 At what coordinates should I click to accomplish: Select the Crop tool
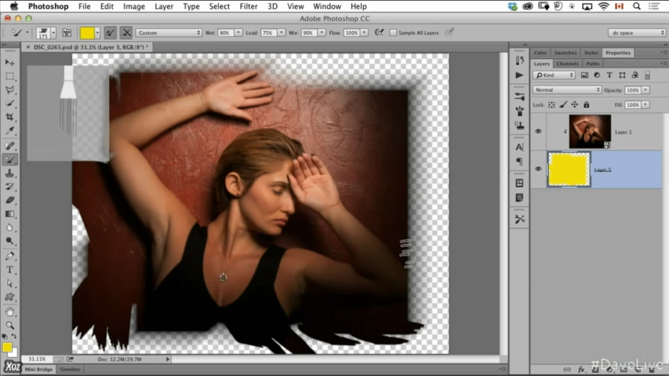click(10, 117)
